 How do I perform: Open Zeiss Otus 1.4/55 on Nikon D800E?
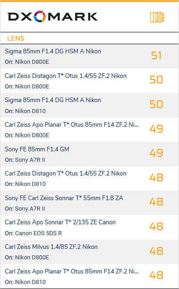coord(89,81)
